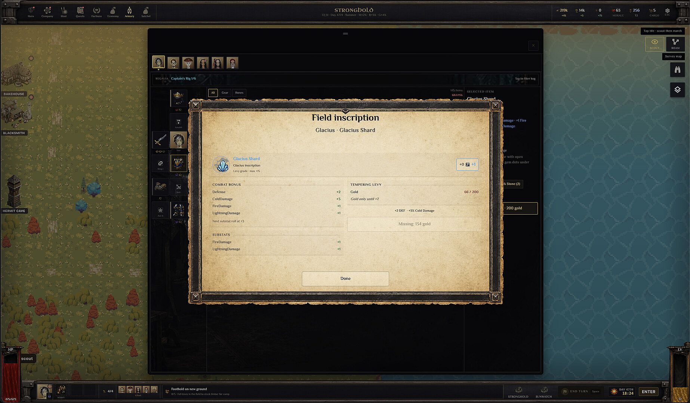Select the first hero portrait in Armory
Image resolution: width=690 pixels, height=403 pixels.
[158, 62]
